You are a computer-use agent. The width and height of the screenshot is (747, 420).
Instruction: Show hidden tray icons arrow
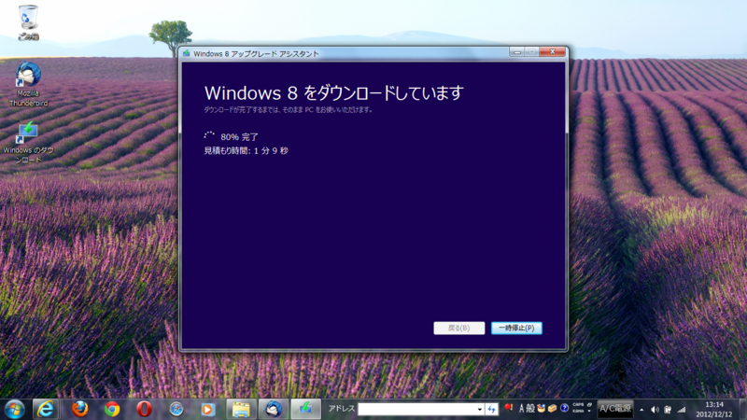click(641, 410)
